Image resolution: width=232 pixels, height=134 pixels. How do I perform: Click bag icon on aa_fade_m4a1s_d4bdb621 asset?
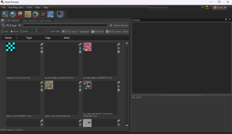(118, 52)
